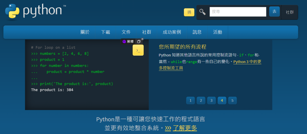Click the 解釋 explain button
The image size is (307, 134).
tap(128, 41)
